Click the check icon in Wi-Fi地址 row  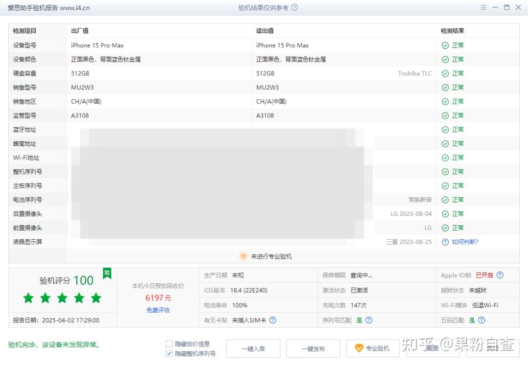tap(445, 158)
